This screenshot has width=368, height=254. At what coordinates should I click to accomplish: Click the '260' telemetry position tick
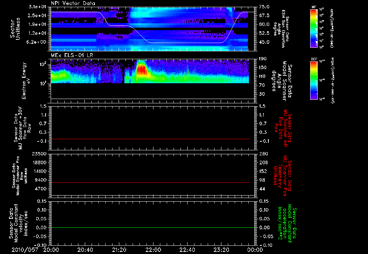coord(263,154)
